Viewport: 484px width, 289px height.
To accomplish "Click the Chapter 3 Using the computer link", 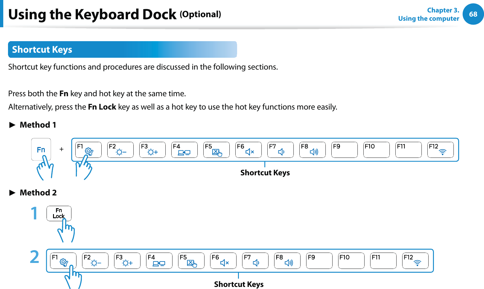I will tap(428, 14).
